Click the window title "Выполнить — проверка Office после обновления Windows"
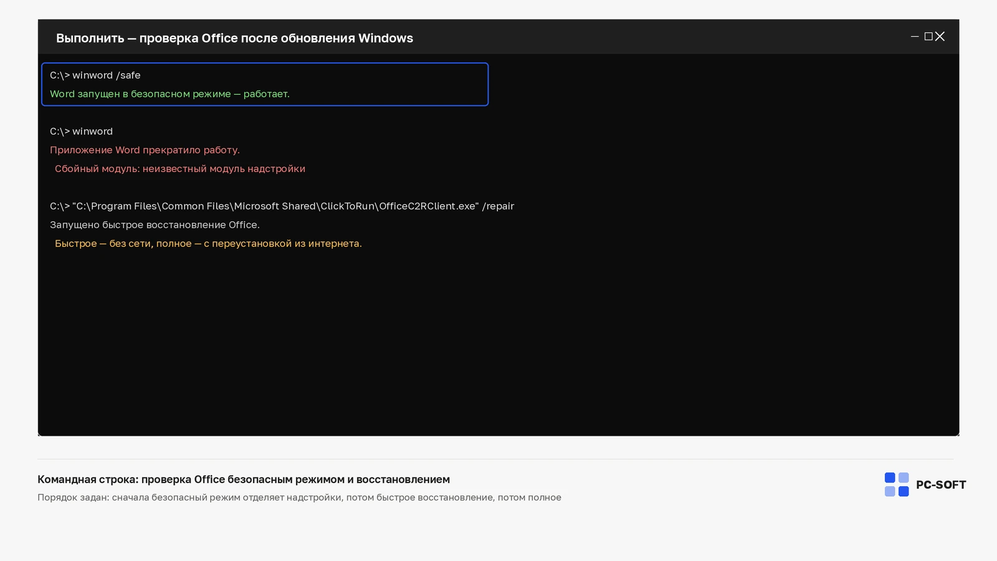997x561 pixels. click(x=234, y=38)
